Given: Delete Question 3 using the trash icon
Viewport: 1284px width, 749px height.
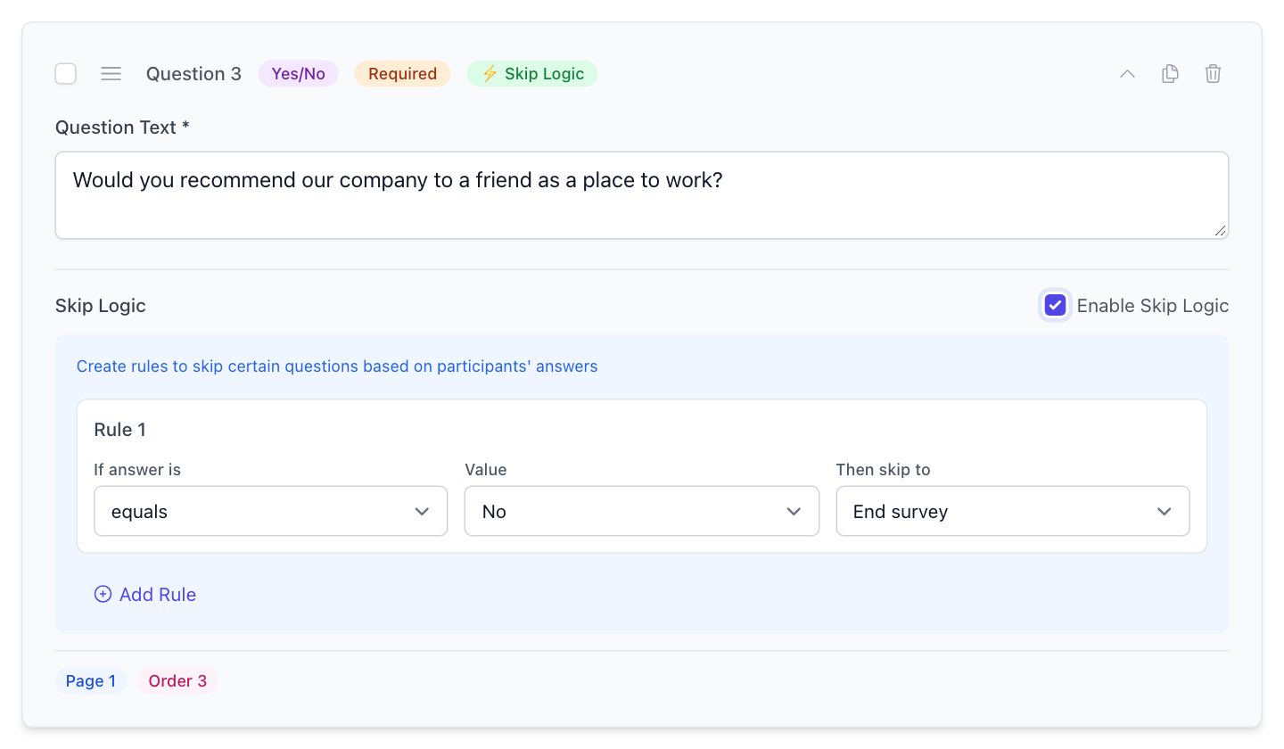Looking at the screenshot, I should click(1213, 74).
